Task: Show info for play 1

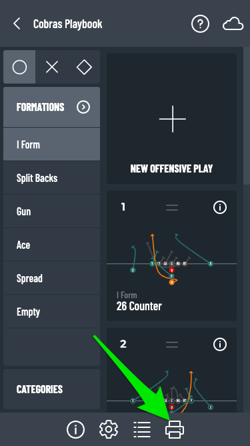Action: [220, 207]
